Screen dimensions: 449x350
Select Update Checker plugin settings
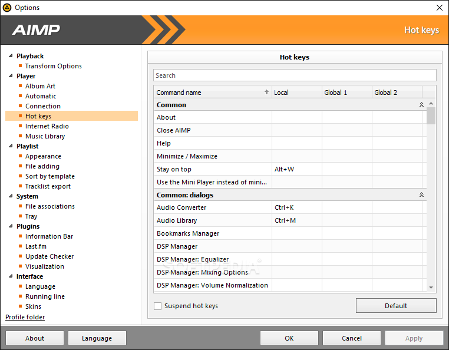click(49, 256)
